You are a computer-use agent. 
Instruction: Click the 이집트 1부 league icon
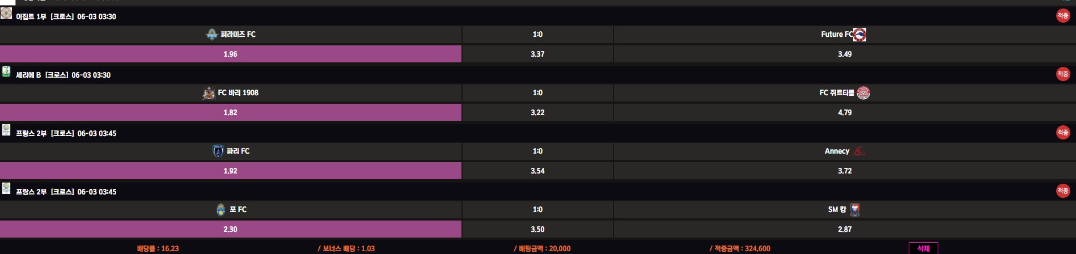point(6,13)
